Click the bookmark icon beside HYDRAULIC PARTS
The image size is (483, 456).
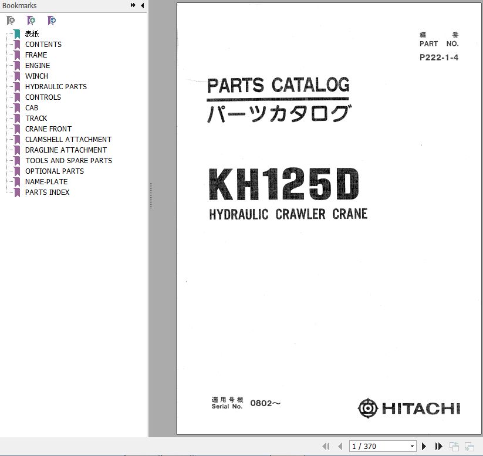pyautogui.click(x=17, y=87)
